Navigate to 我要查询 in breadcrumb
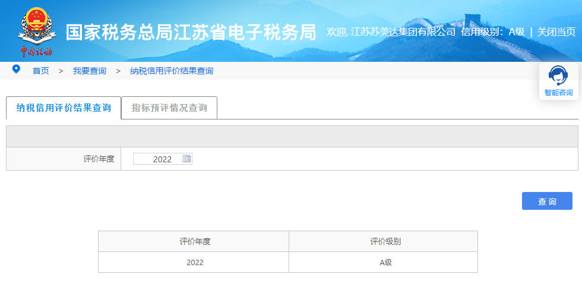This screenshot has height=299, width=582. 89,71
